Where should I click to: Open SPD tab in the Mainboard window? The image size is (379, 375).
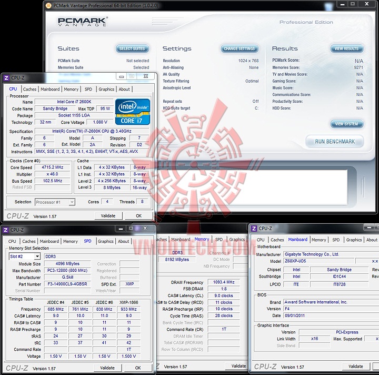tap(336, 240)
